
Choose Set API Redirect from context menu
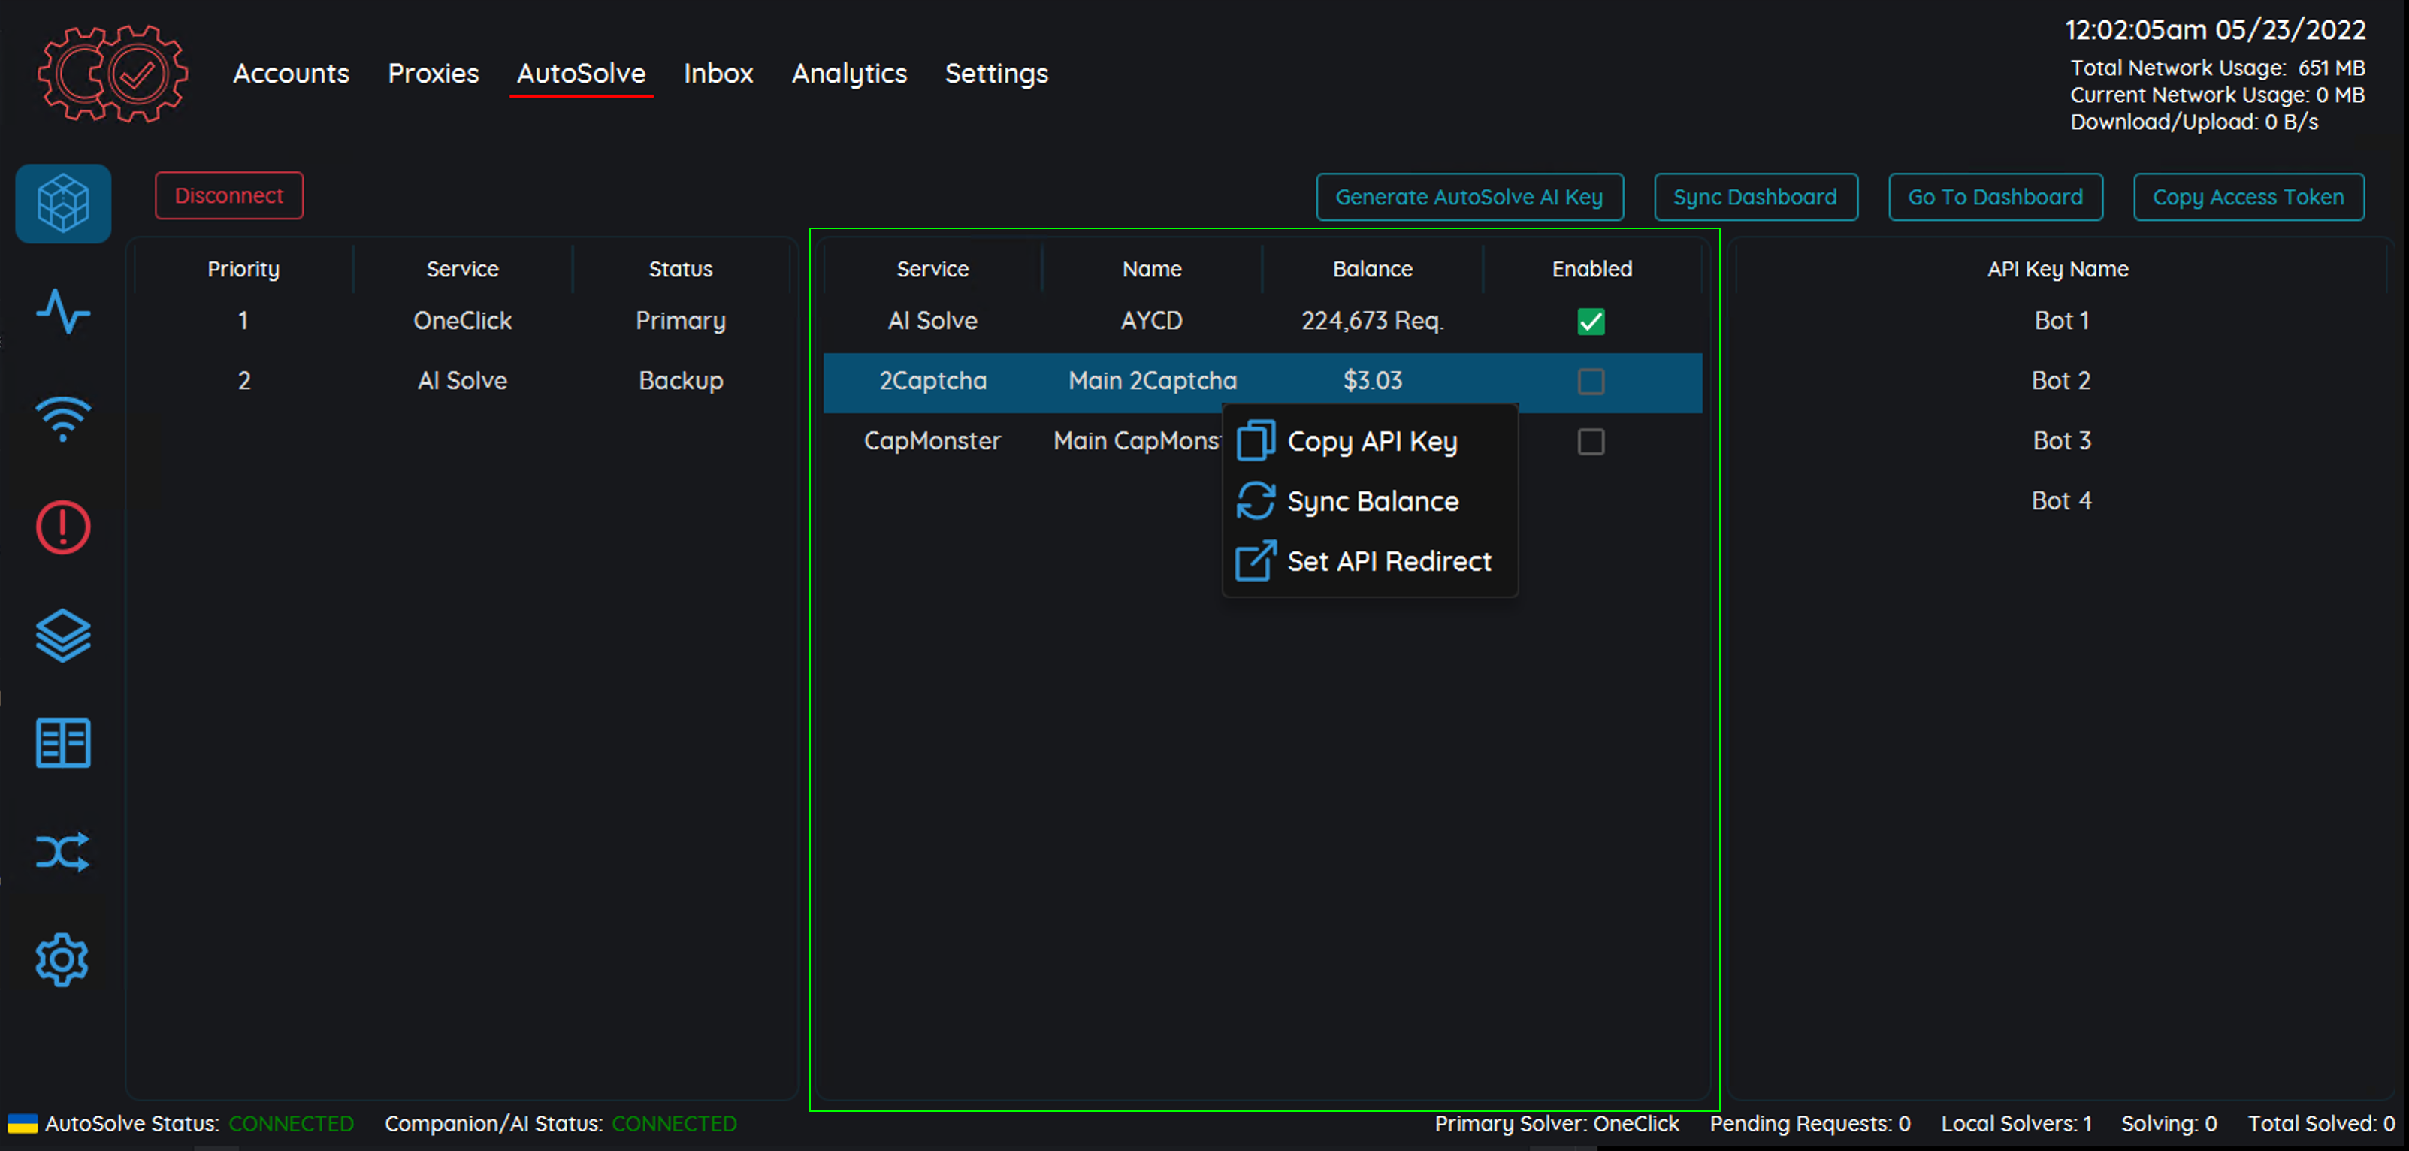[1370, 561]
